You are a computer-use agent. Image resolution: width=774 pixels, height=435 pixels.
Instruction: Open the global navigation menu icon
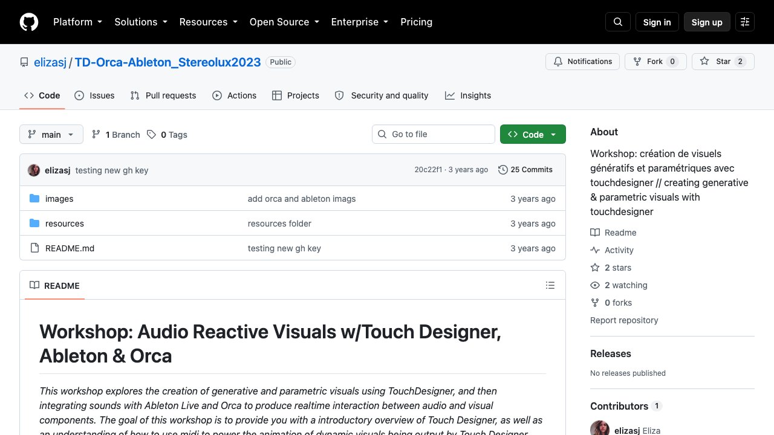[745, 22]
